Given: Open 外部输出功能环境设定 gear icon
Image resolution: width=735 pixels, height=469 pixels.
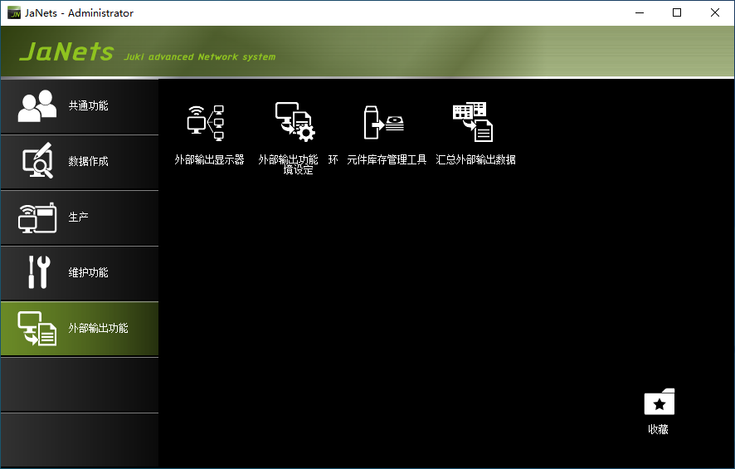Looking at the screenshot, I should [x=295, y=122].
